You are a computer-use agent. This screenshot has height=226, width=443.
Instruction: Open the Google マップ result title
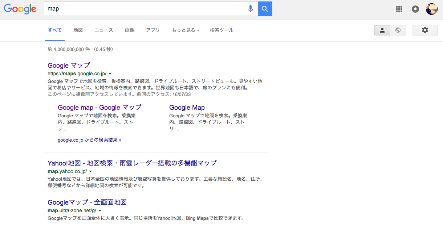[x=69, y=66]
